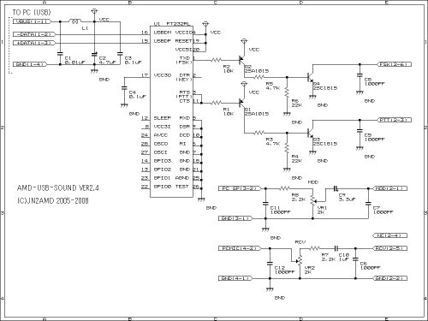
Task: Click transistor Q4 2SC1815 symbol
Action: pyautogui.click(x=311, y=77)
